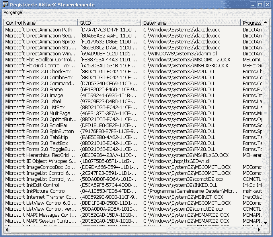Click the horizontal scrollbar left arrow
Viewport: 273px width, 237px height.
(7, 230)
